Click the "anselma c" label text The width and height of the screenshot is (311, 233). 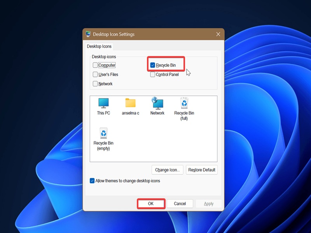click(130, 113)
